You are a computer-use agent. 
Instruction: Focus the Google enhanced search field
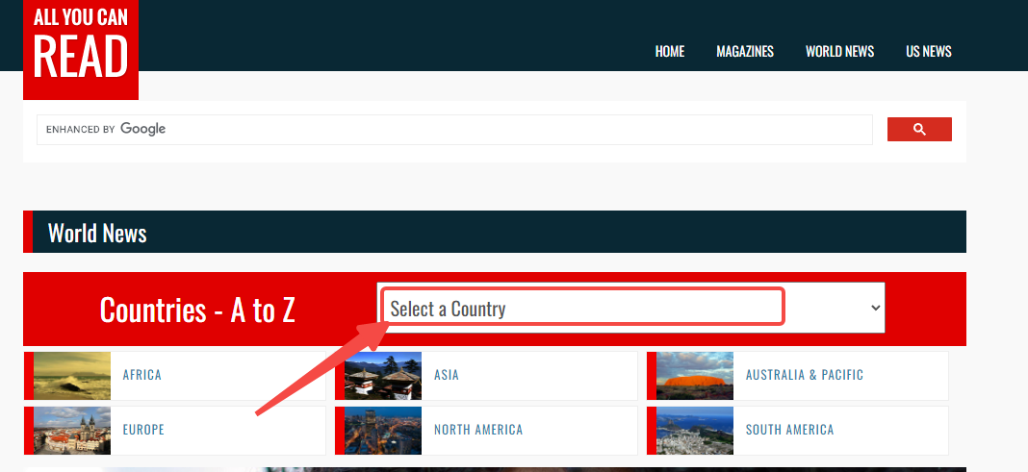point(454,130)
